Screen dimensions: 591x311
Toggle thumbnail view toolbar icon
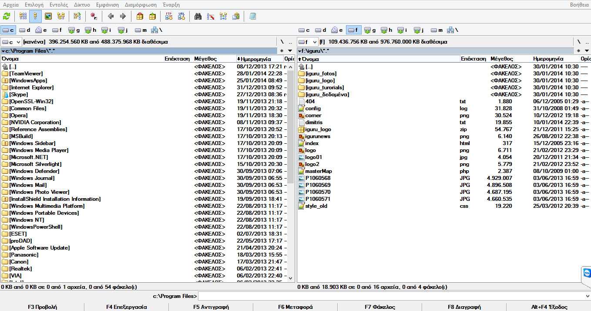click(x=48, y=17)
